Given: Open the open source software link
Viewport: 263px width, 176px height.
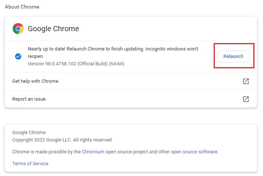Looking at the screenshot, I should click(194, 152).
